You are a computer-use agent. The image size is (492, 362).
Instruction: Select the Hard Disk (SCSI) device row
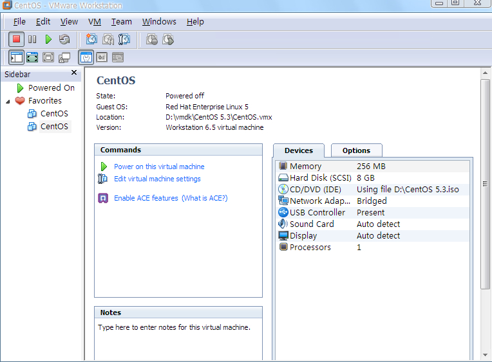373,177
